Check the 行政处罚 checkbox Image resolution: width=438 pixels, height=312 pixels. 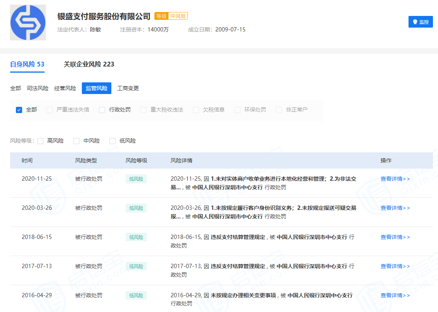(102, 110)
